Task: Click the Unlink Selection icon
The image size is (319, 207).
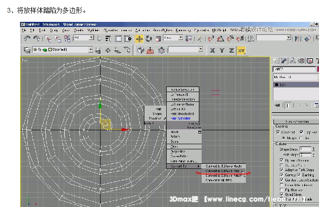Action: pos(58,39)
